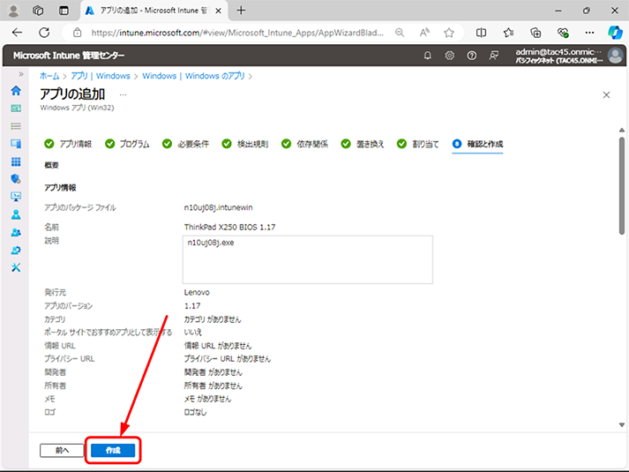The height and width of the screenshot is (472, 629).
Task: Expand the sidebar with the double chevron
Action: (21, 74)
